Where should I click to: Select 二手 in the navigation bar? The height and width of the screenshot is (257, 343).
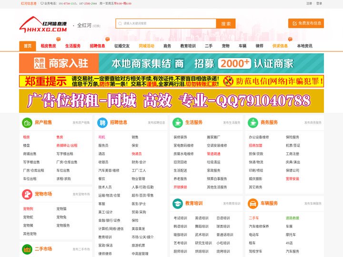209,46
